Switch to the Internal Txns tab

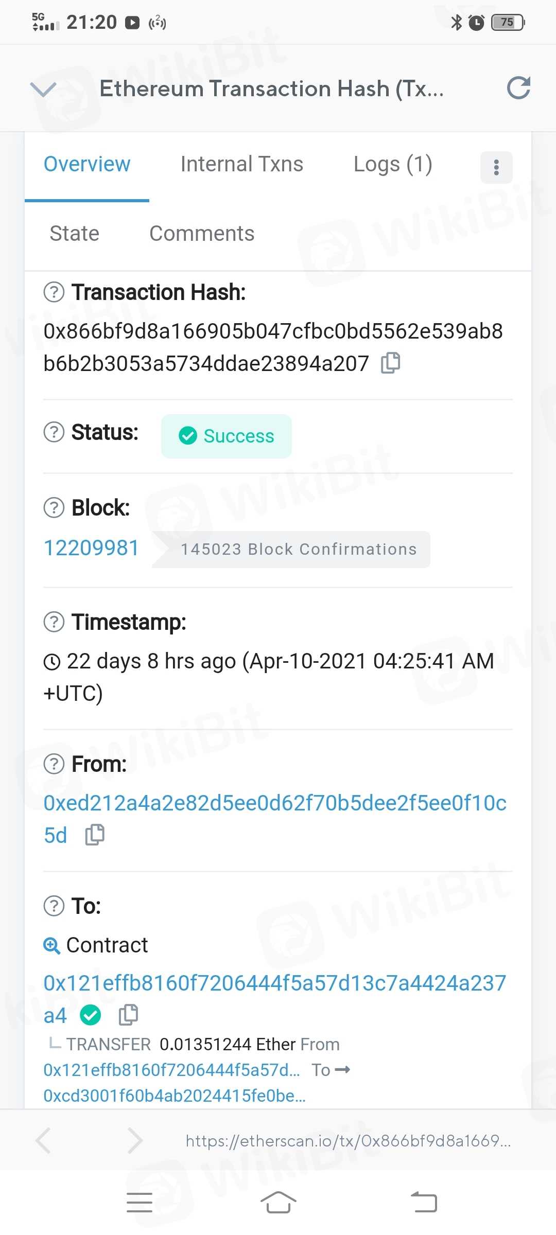(x=241, y=164)
